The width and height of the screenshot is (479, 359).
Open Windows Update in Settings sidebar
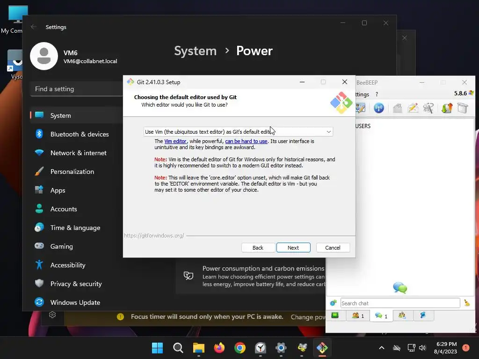point(76,302)
